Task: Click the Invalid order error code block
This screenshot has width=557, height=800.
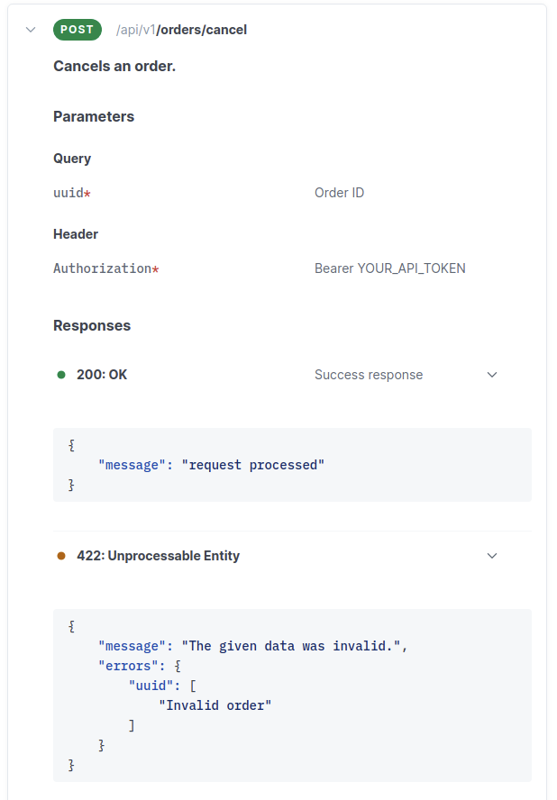Action: tap(292, 695)
